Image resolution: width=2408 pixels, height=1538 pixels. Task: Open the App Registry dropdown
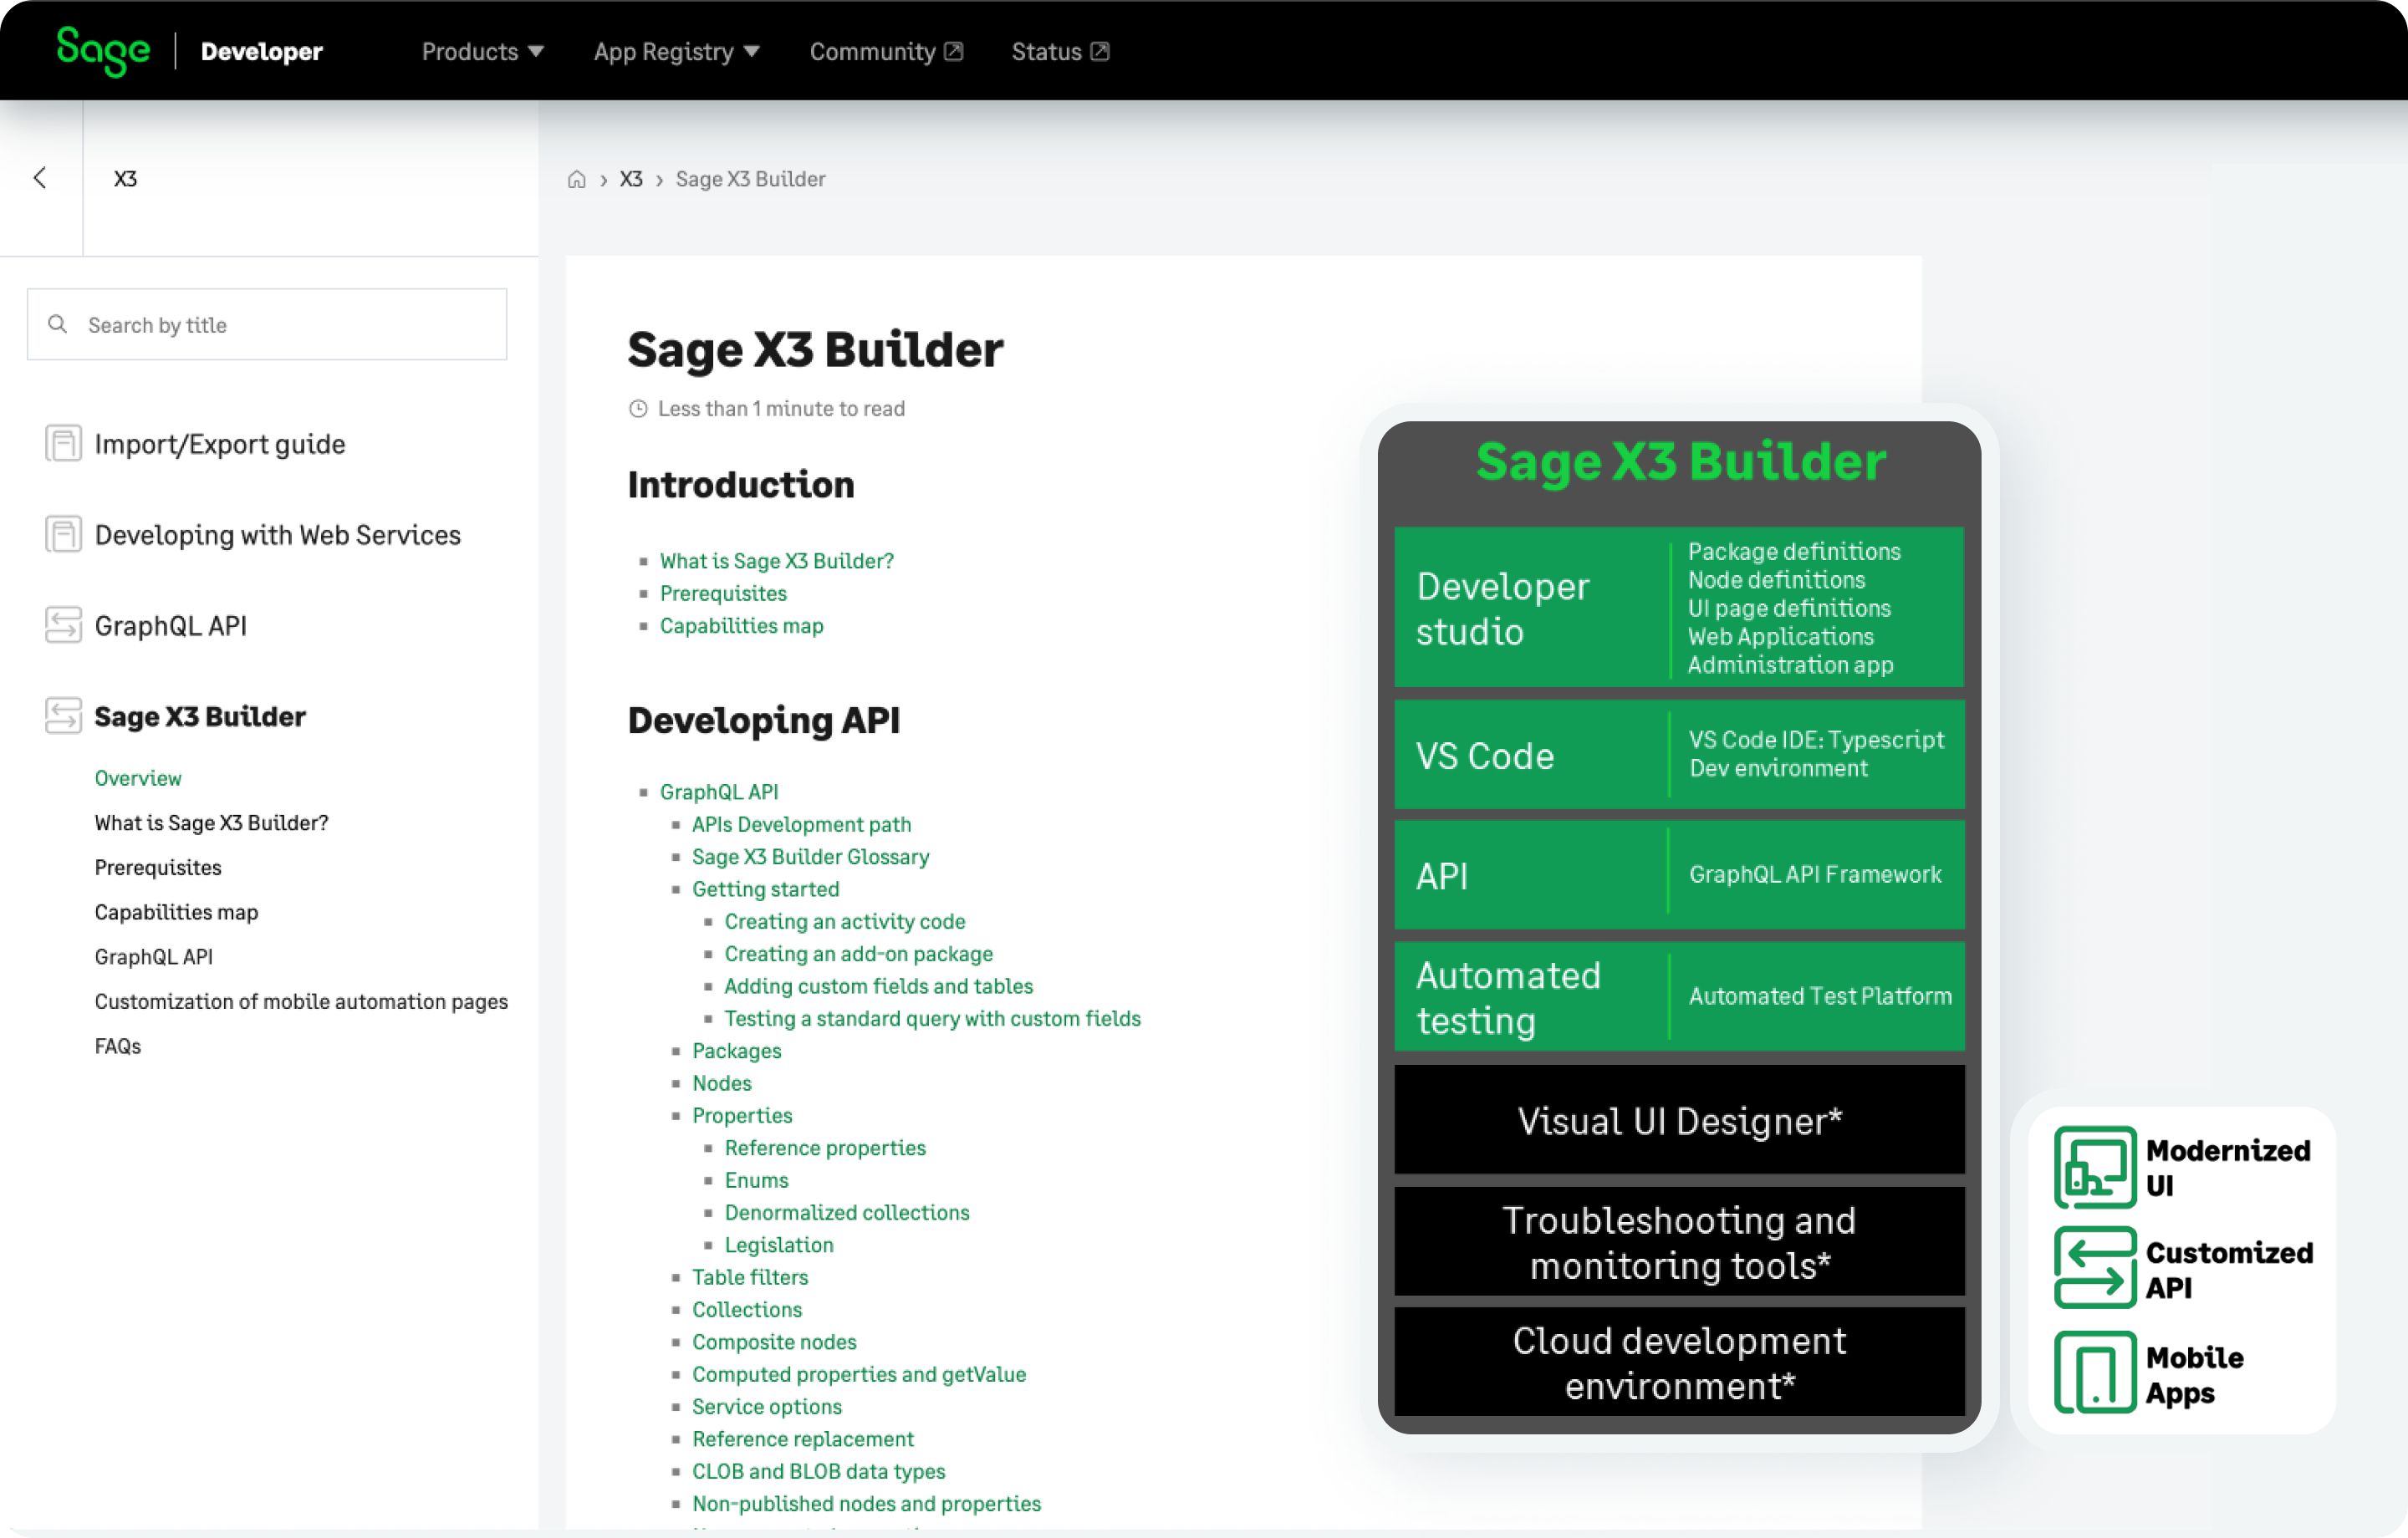[677, 51]
